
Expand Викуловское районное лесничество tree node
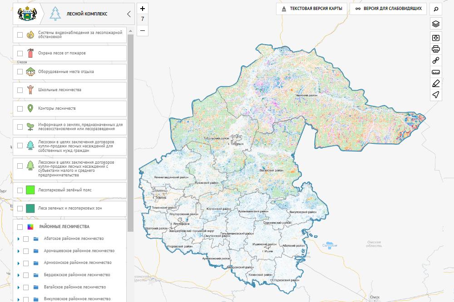pyautogui.click(x=18, y=299)
